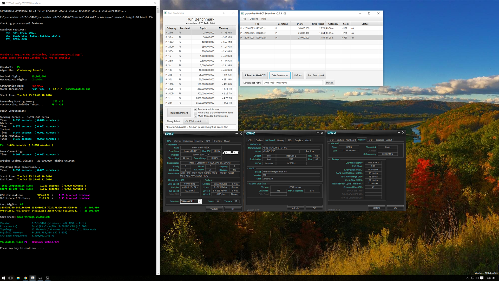Click the ASUS logo in CPU-Z

[x=231, y=152]
